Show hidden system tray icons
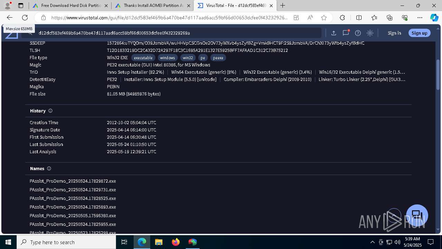This screenshot has height=249, width=442. click(x=372, y=242)
